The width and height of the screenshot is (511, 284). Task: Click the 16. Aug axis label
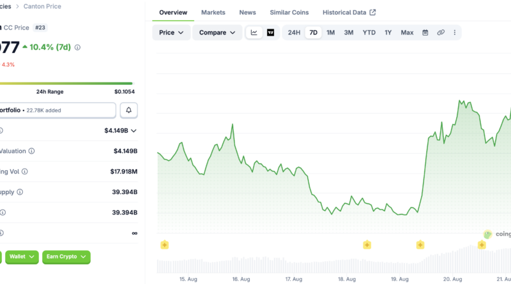[x=241, y=279]
